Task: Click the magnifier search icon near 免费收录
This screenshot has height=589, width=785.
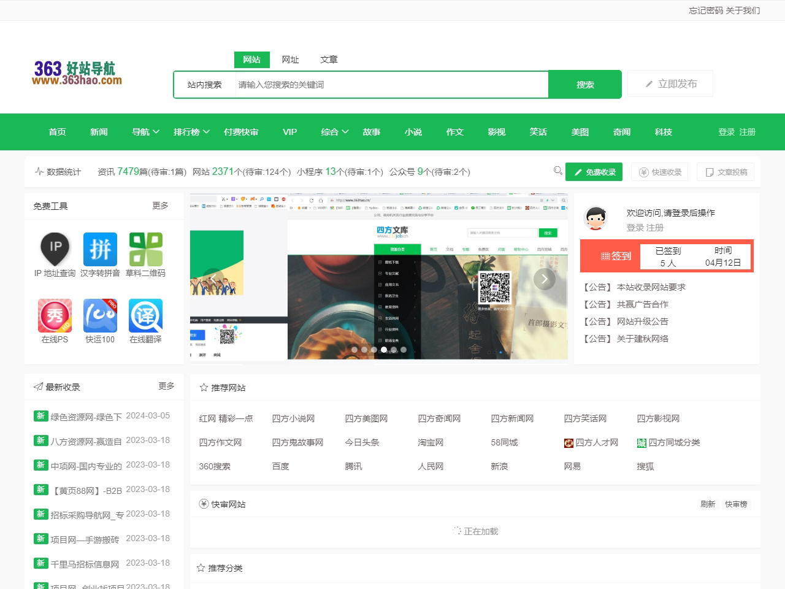Action: [x=557, y=171]
